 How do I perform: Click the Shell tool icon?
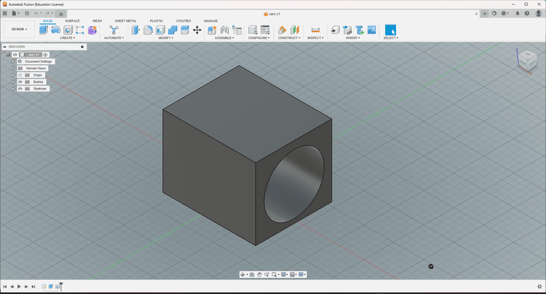pyautogui.click(x=160, y=30)
